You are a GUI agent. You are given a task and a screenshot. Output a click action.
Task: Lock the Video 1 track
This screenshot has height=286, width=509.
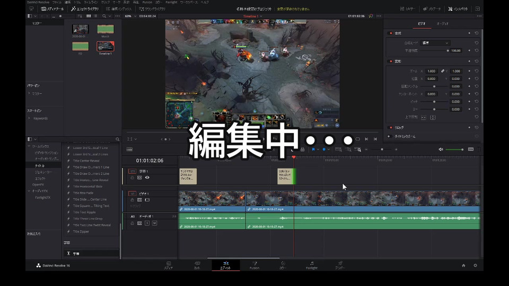pos(132,200)
